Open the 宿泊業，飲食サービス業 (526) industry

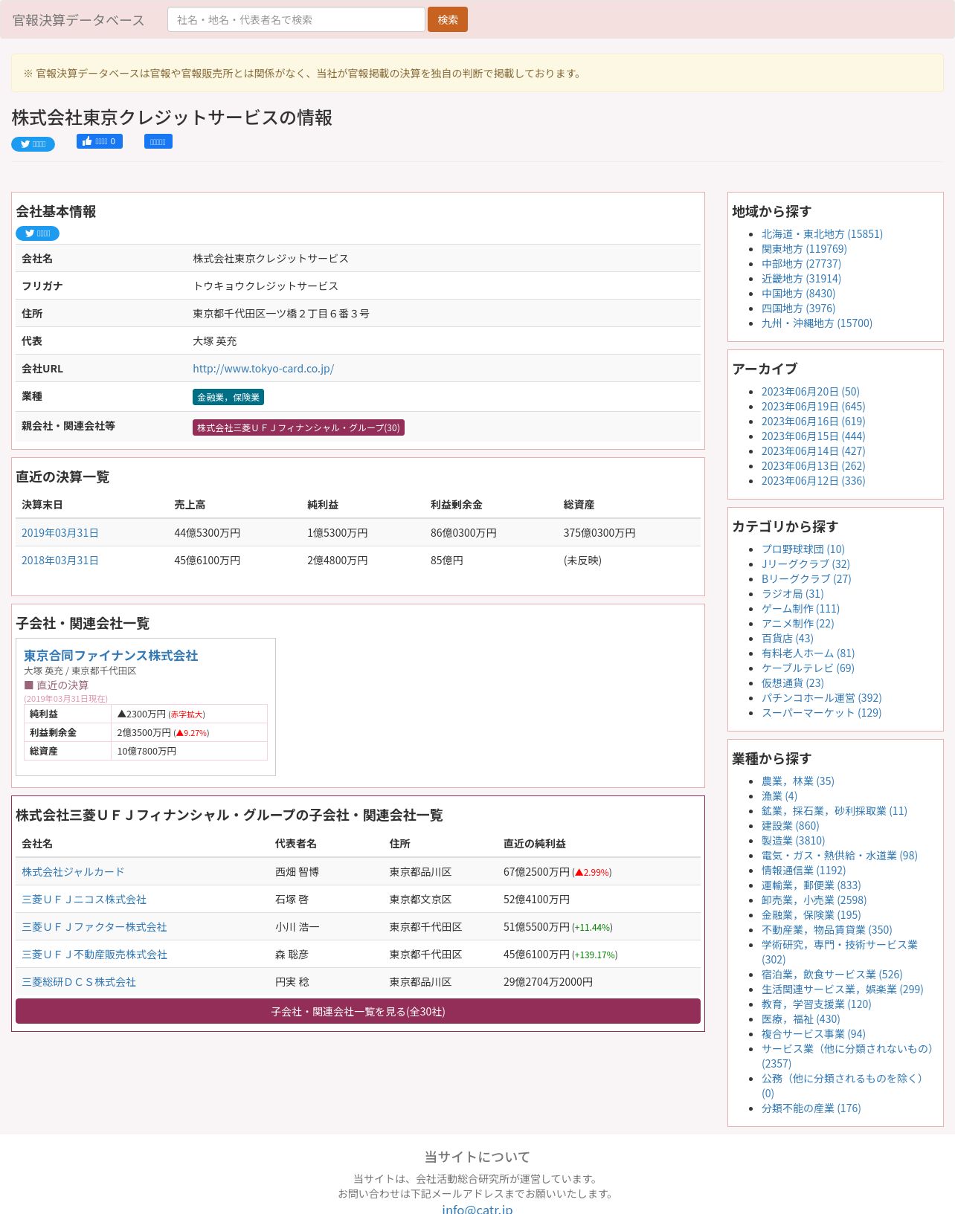pyautogui.click(x=832, y=975)
